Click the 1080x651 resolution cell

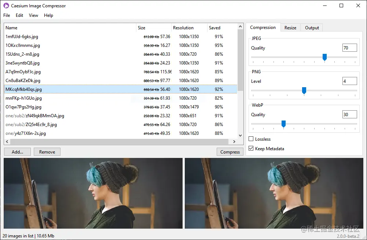click(188, 115)
